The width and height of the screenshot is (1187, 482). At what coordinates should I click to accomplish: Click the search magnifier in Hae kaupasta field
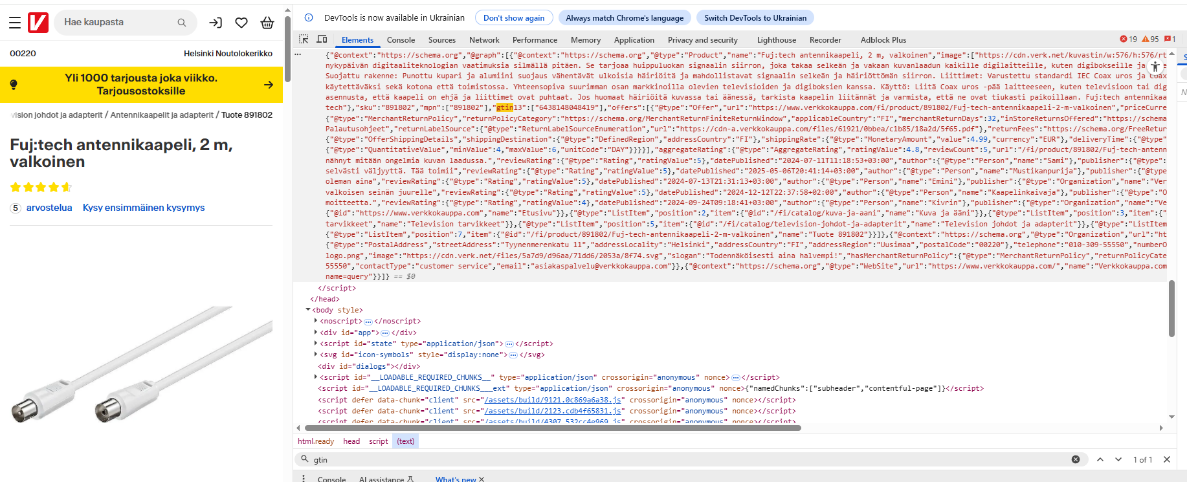(182, 23)
